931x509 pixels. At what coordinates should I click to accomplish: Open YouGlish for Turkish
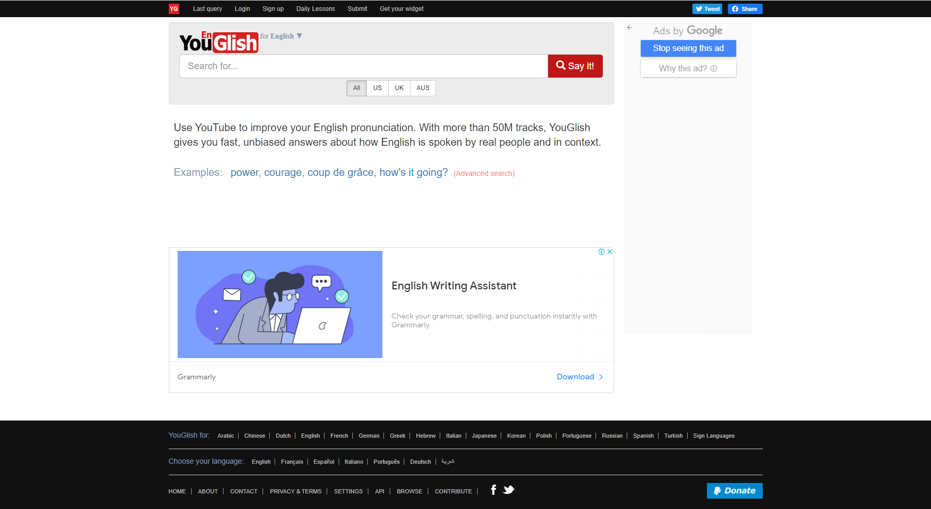coord(673,436)
